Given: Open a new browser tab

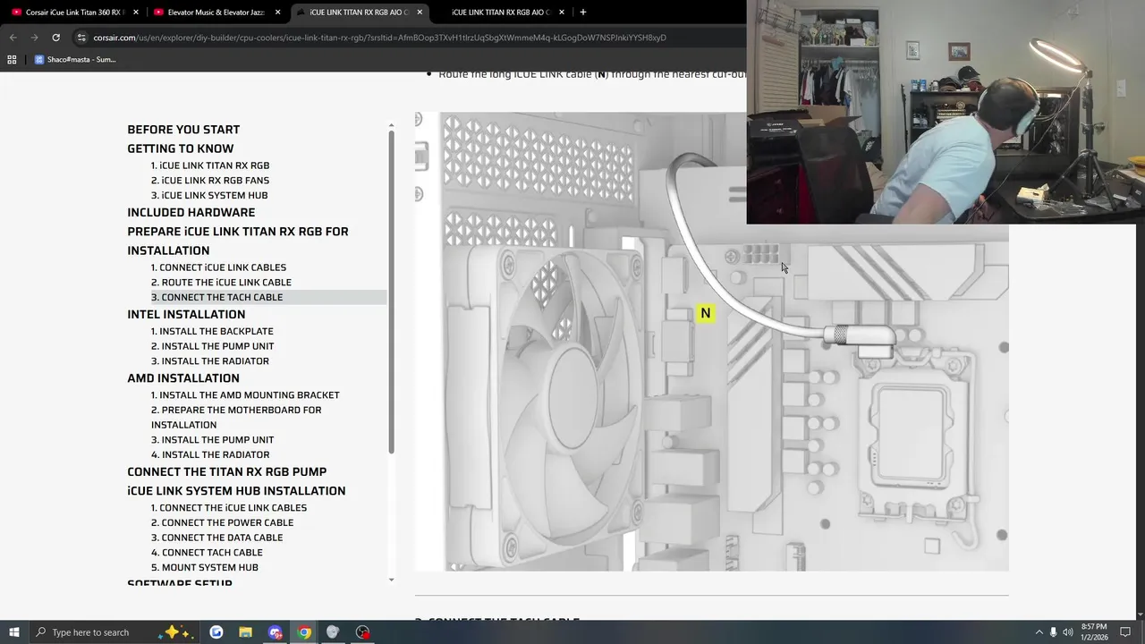Looking at the screenshot, I should coord(582,13).
